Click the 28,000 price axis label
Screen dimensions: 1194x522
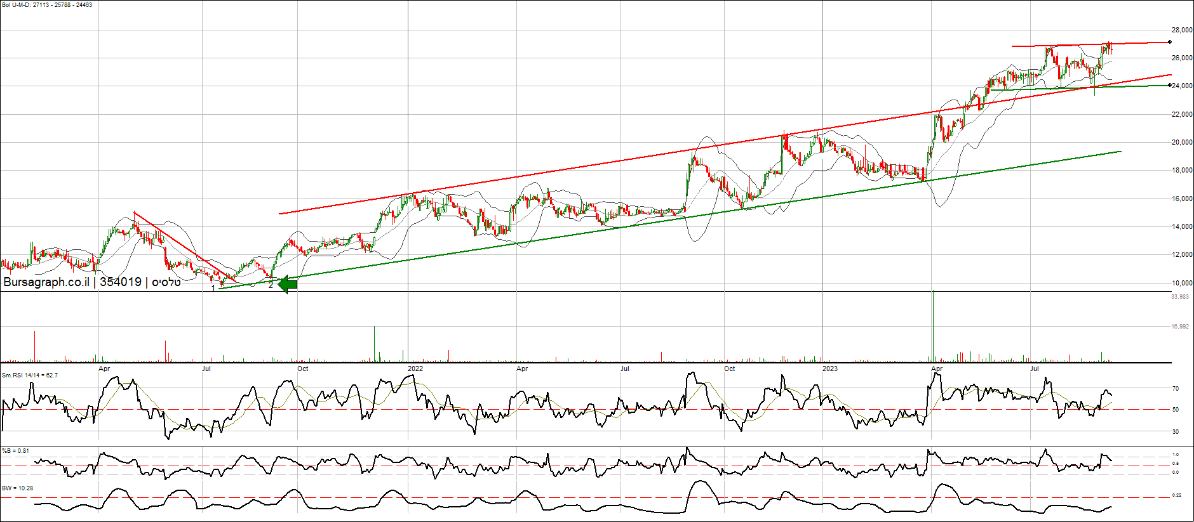click(1181, 30)
